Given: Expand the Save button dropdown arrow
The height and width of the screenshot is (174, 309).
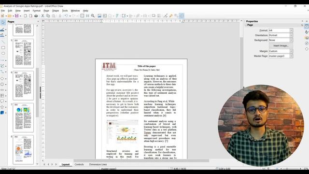Looking at the screenshot, I should (x=20, y=16).
